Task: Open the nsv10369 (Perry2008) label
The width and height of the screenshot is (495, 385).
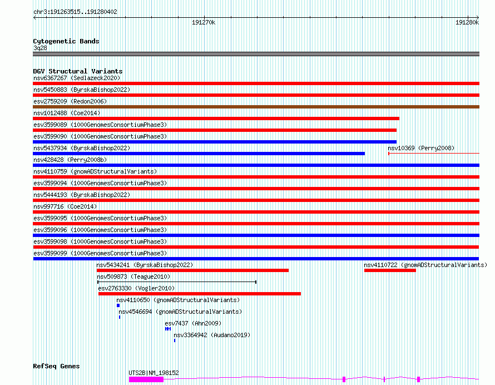Action: [421, 148]
